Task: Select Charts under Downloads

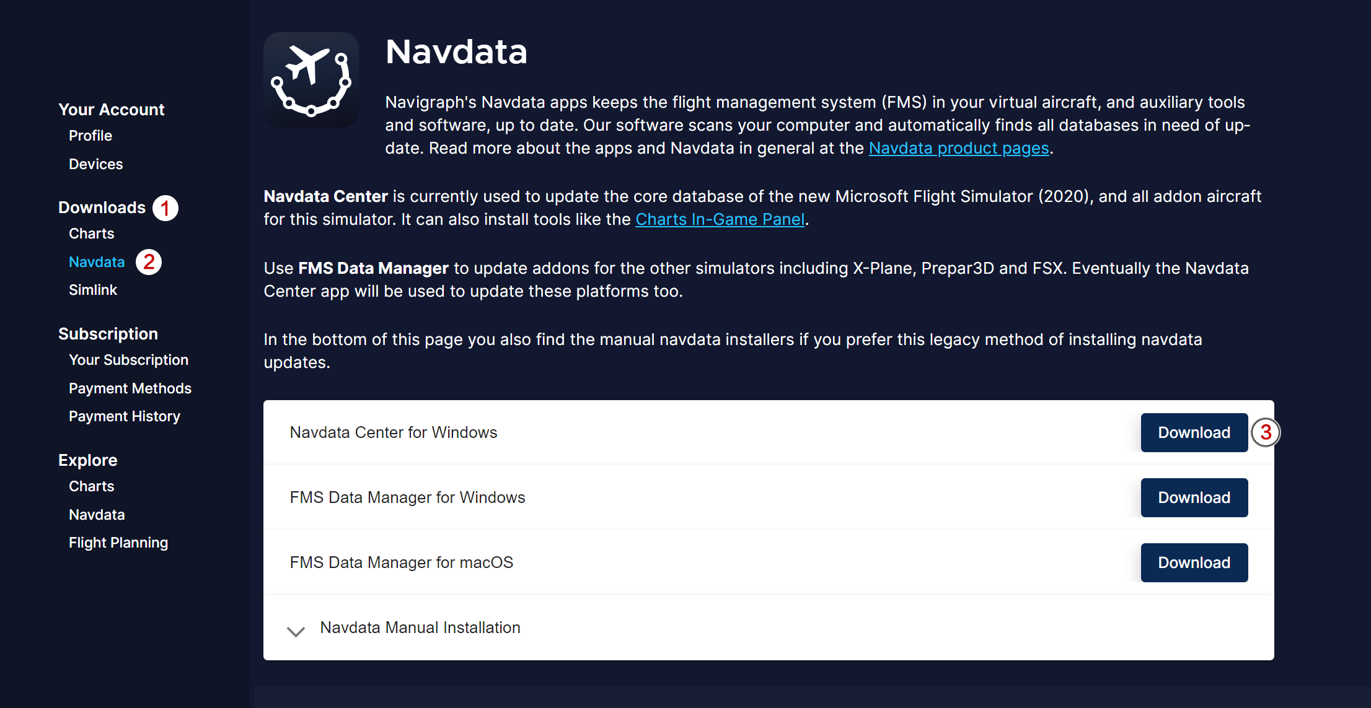Action: pyautogui.click(x=91, y=234)
